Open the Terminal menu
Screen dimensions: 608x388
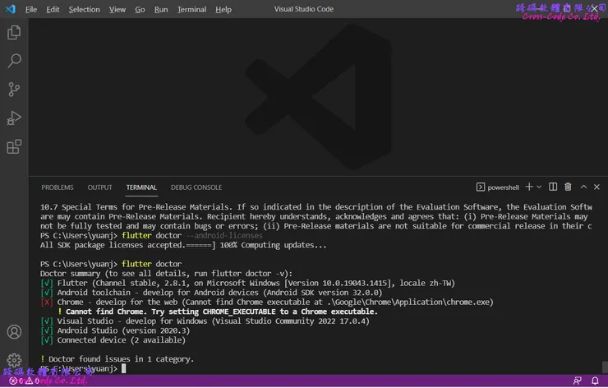[x=191, y=9]
